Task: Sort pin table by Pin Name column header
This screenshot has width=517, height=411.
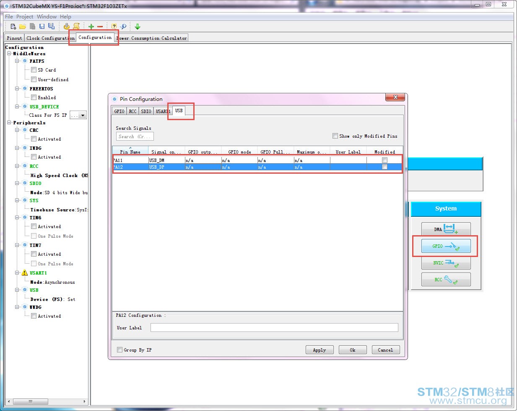Action: pos(130,152)
